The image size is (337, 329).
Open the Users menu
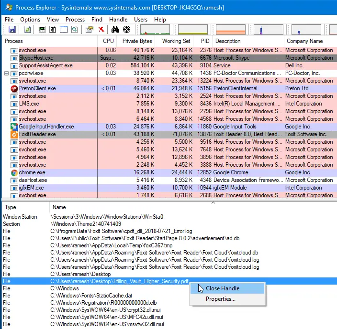pyautogui.click(x=141, y=20)
